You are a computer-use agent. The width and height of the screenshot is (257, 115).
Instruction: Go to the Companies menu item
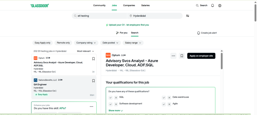[x=129, y=5]
